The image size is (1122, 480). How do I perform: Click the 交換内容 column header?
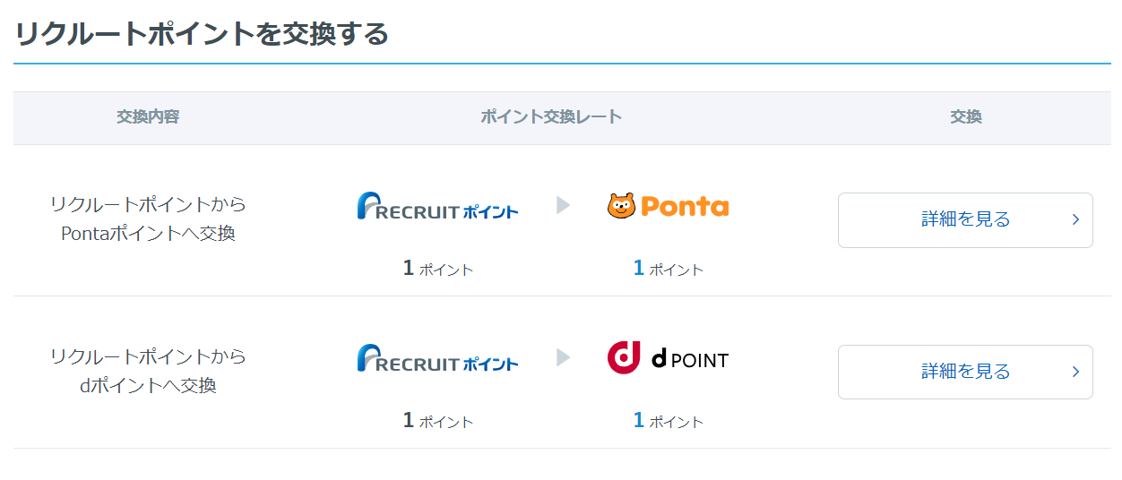148,116
